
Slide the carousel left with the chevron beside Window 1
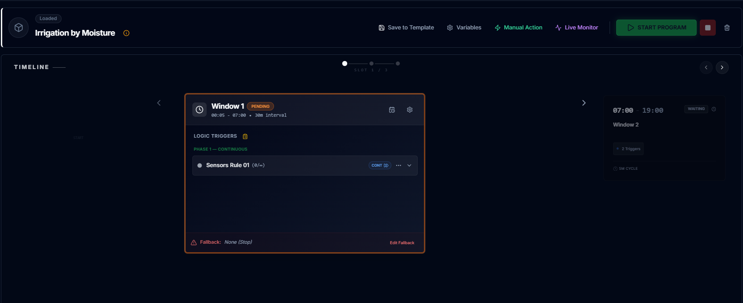click(159, 103)
